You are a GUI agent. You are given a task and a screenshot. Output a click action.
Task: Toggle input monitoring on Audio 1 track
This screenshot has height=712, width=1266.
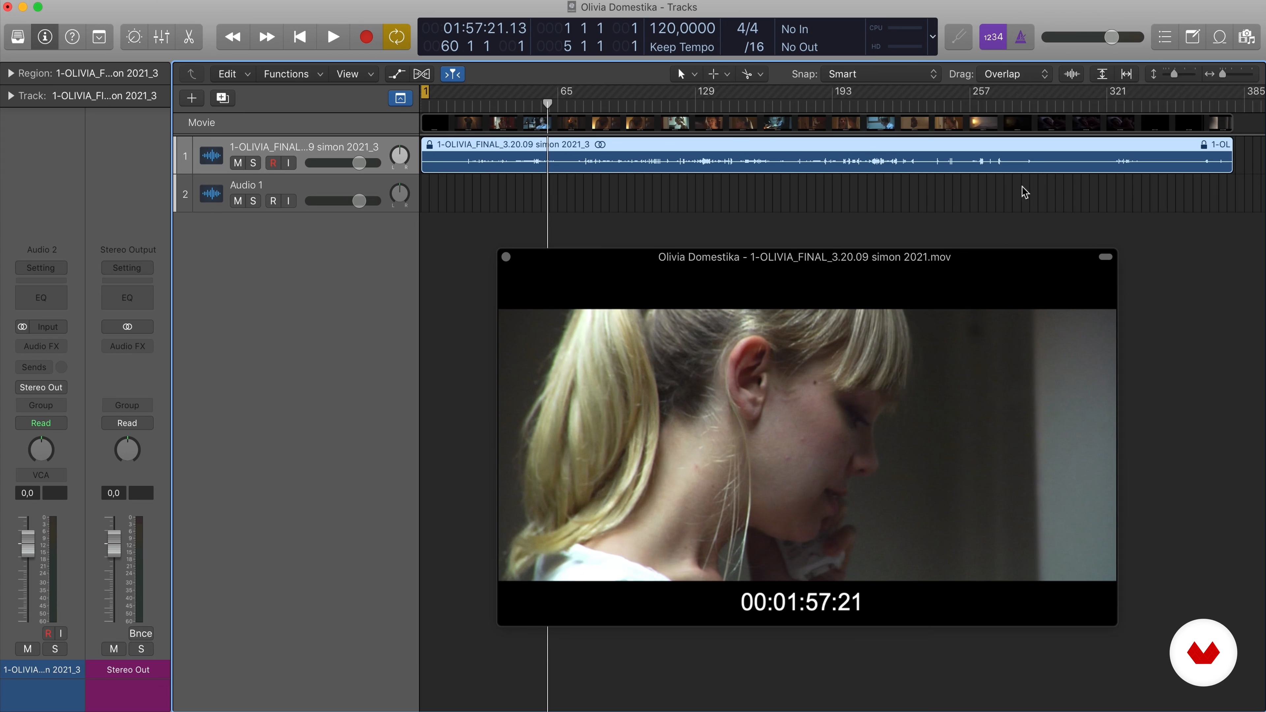coord(288,201)
